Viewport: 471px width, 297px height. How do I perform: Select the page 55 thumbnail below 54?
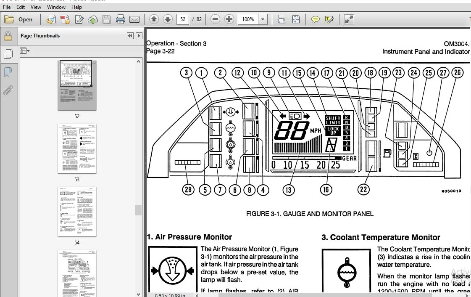[x=77, y=273]
